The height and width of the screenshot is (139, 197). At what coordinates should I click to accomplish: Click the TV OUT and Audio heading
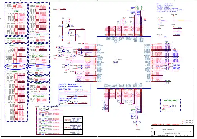pos(36,56)
